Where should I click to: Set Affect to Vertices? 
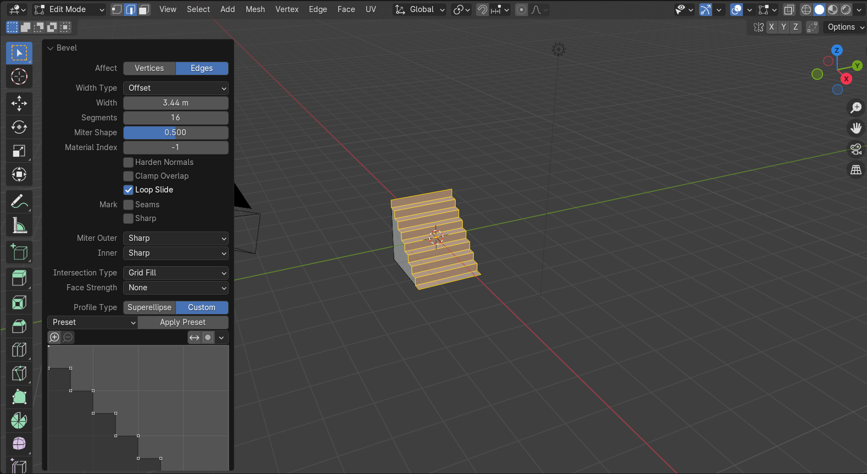150,68
